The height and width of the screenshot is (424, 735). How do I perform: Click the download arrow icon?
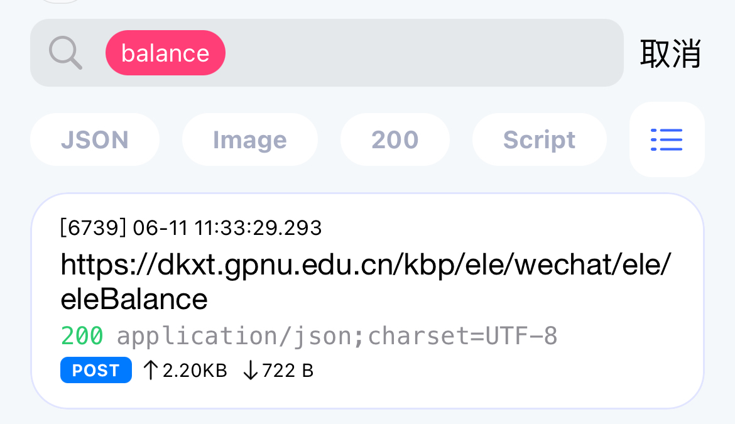tap(250, 371)
